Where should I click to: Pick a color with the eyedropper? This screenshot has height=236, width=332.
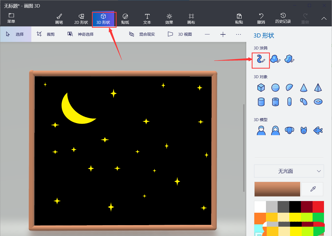click(313, 189)
